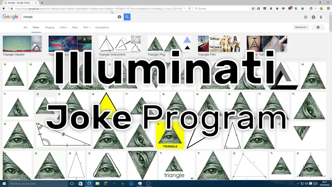Open search by image camera icon
The image size is (332, 187).
[x=119, y=17]
